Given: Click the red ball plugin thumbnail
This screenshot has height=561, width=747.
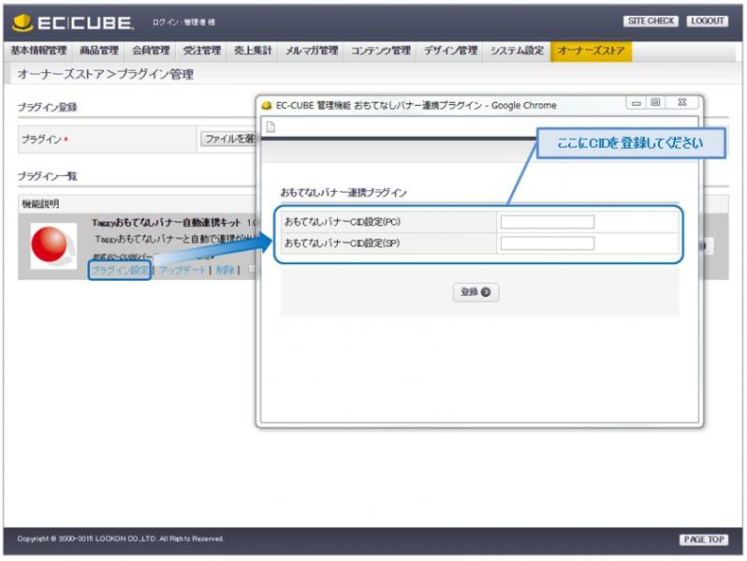Looking at the screenshot, I should (x=53, y=246).
